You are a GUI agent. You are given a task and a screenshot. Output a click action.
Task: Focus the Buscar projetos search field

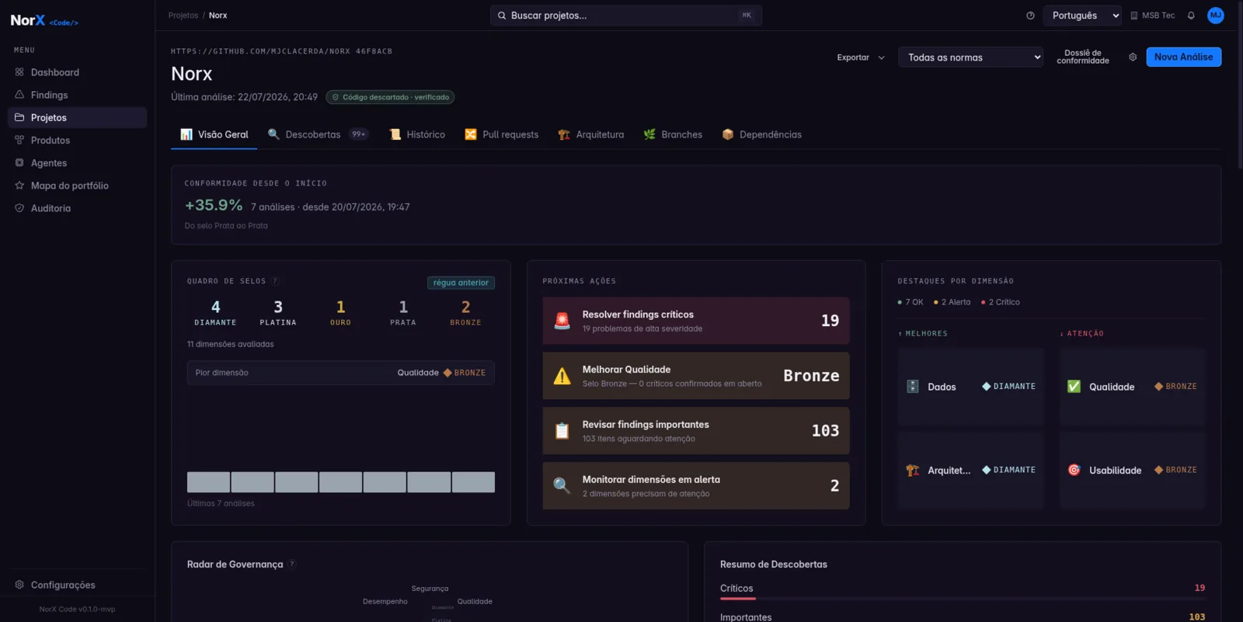pos(625,16)
